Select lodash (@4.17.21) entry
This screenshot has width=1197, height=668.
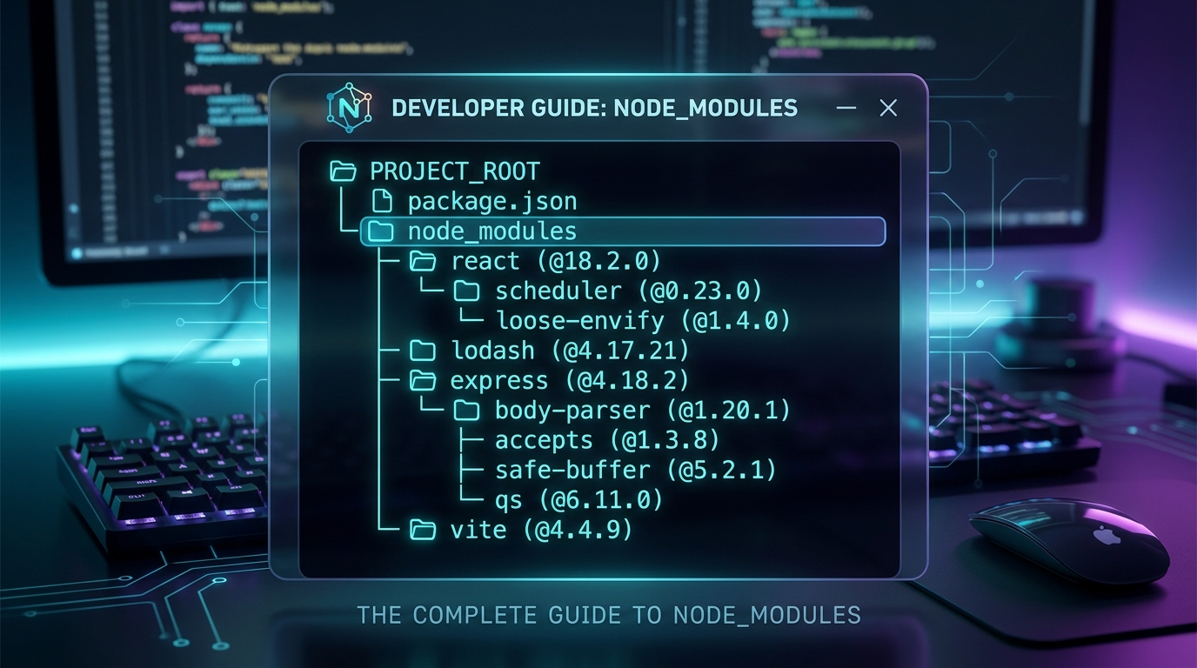571,351
